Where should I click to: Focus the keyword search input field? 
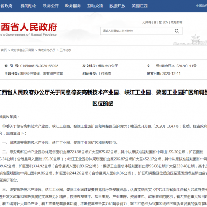tap(137, 31)
